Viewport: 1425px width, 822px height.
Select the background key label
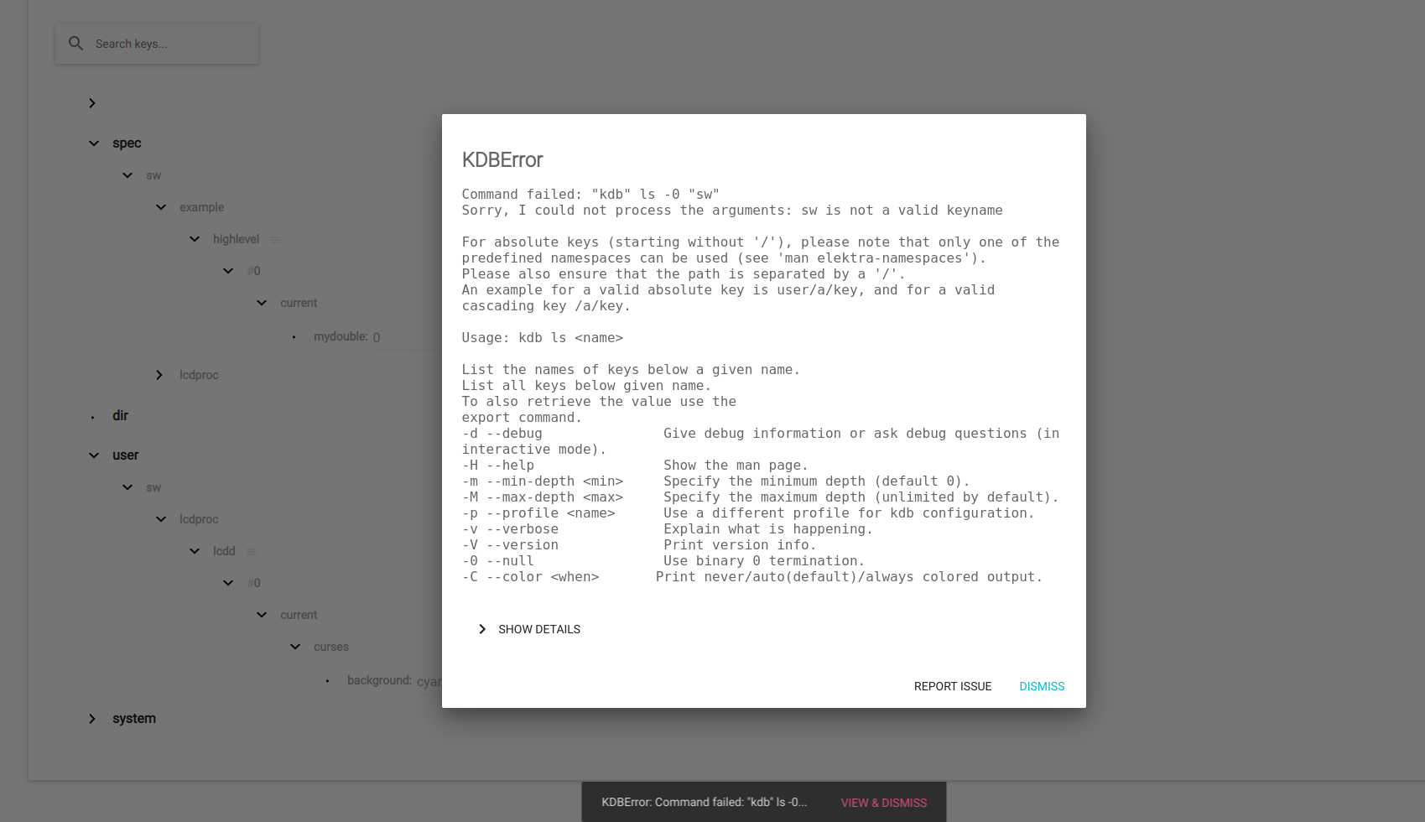point(379,680)
